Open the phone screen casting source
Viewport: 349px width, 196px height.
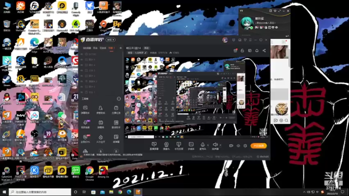pos(179,146)
